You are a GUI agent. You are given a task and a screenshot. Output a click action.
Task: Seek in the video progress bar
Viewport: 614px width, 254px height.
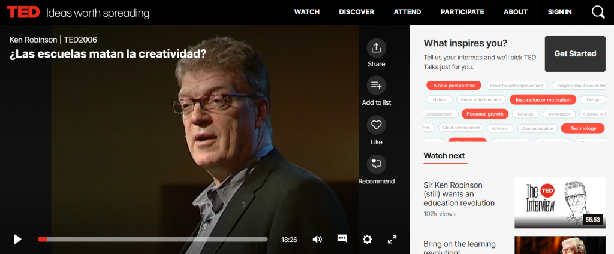(153, 240)
